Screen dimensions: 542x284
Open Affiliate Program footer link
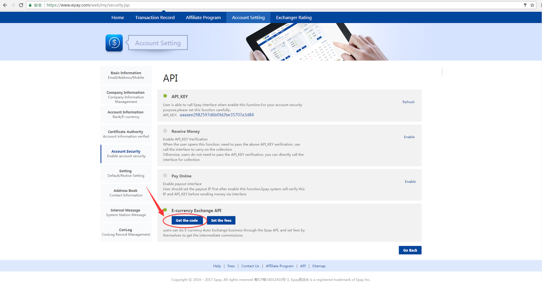point(280,266)
